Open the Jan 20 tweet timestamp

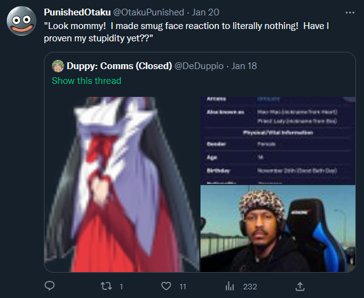point(205,12)
